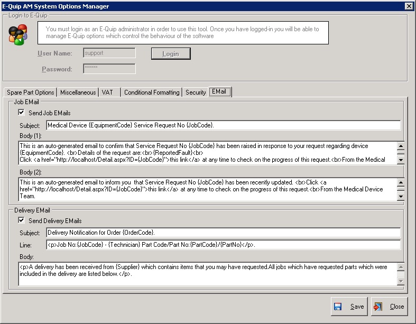The height and width of the screenshot is (324, 416).
Task: Open the Spare Part Options tab
Action: 31,92
